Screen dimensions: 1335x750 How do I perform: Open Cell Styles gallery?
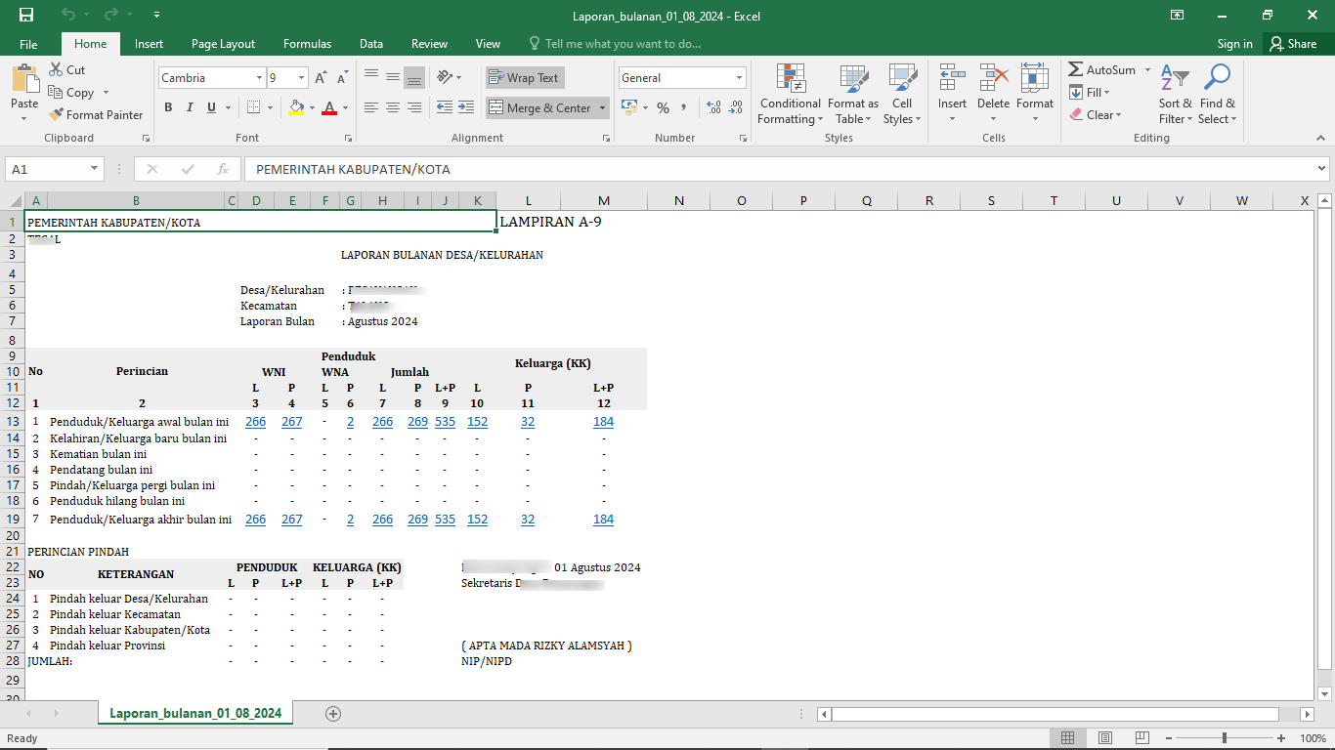(x=902, y=95)
